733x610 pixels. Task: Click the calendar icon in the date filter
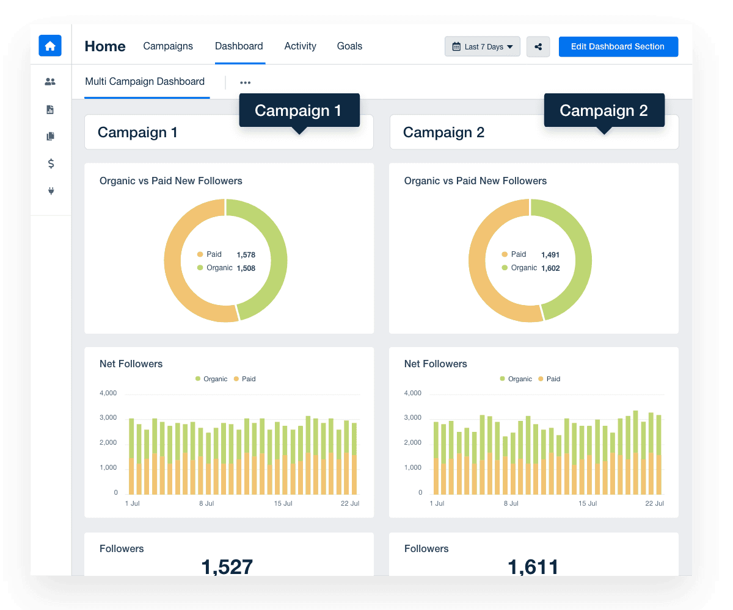(455, 46)
